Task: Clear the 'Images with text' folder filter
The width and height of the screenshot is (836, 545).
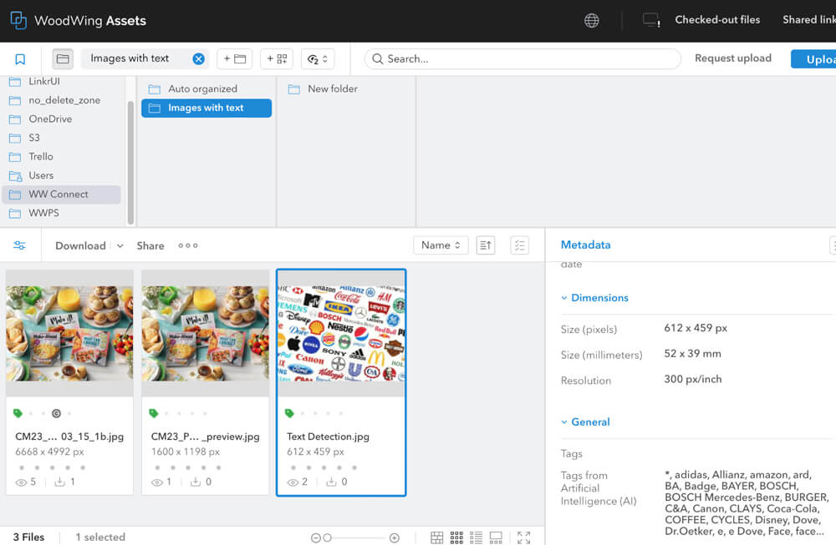Action: [x=198, y=58]
